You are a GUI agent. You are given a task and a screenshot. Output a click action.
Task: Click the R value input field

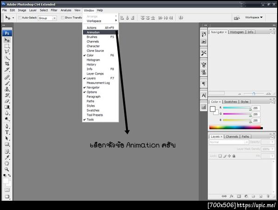(x=256, y=108)
